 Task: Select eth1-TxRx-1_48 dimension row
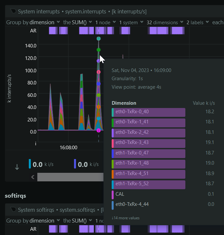(163, 164)
